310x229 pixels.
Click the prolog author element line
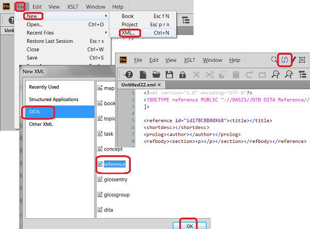tap(192, 135)
